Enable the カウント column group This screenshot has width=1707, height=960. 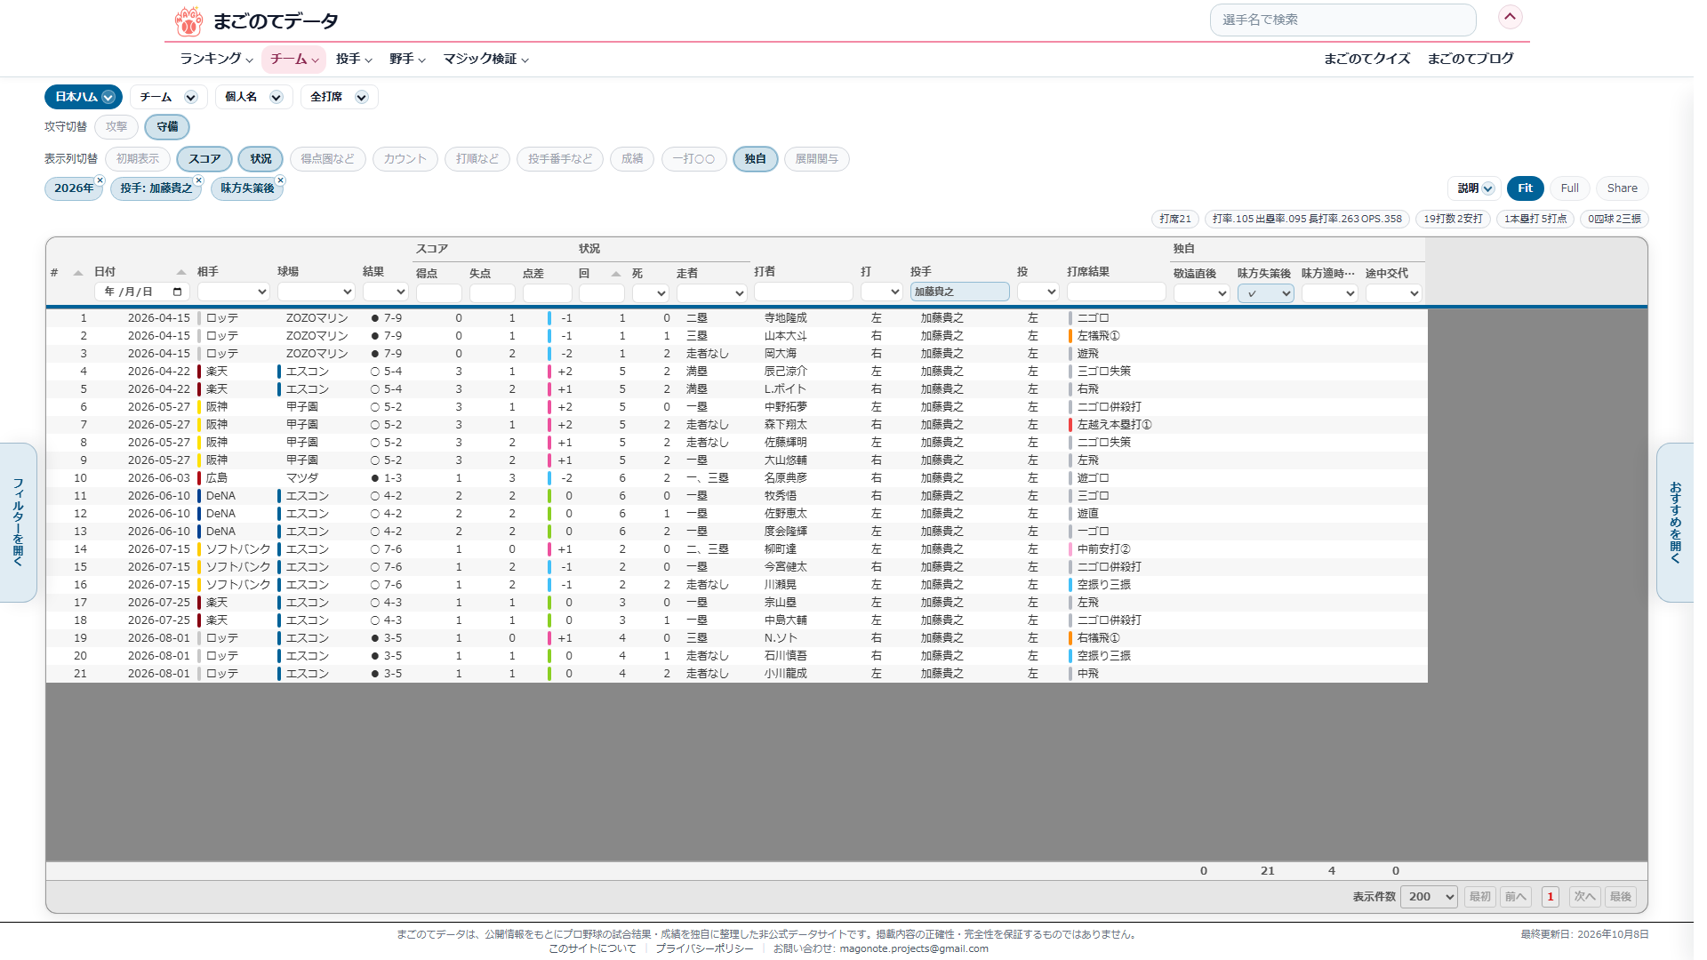click(405, 159)
